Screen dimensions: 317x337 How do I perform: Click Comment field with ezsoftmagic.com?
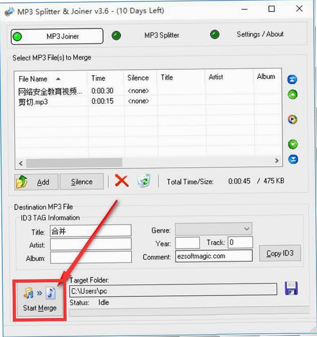click(214, 256)
